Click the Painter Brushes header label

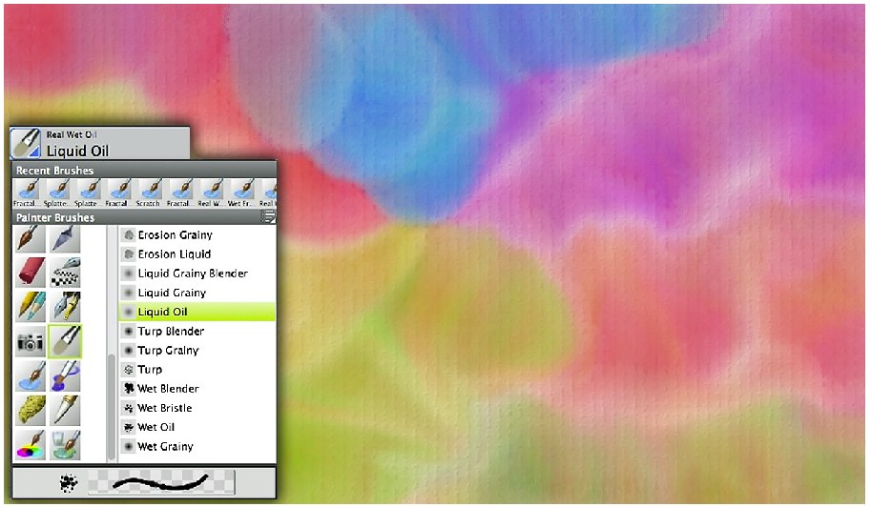pos(55,217)
